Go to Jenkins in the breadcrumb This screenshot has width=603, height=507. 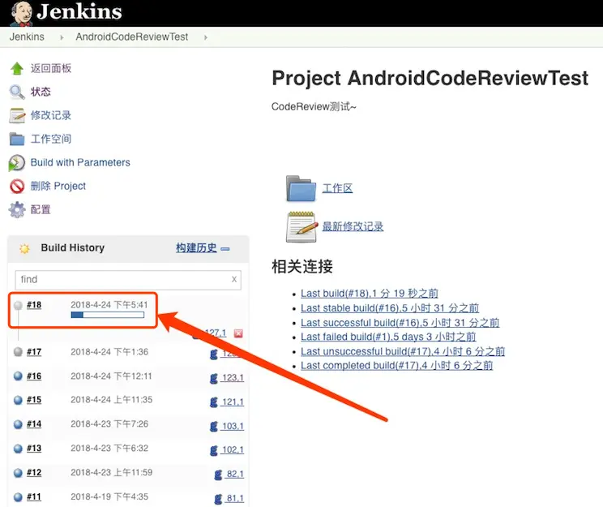27,37
